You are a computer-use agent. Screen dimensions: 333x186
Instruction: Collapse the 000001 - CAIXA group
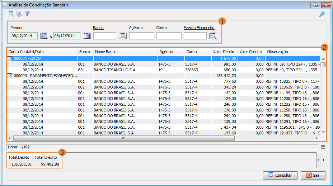10,58
